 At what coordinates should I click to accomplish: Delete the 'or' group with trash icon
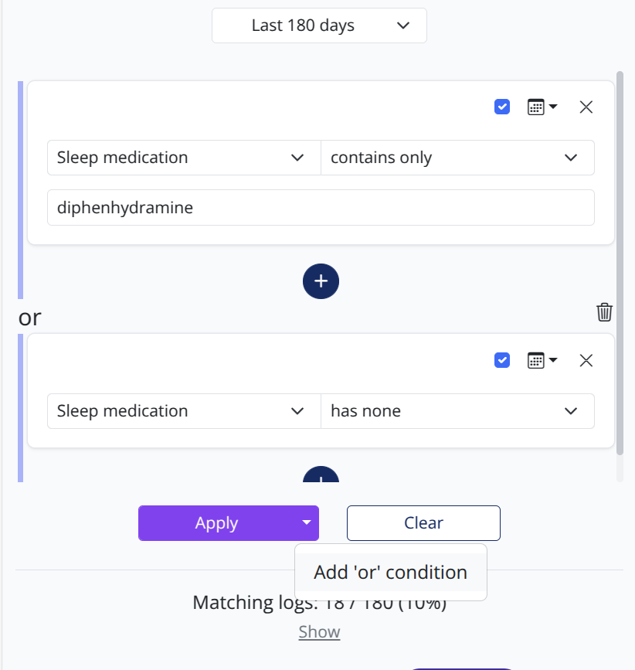click(604, 312)
